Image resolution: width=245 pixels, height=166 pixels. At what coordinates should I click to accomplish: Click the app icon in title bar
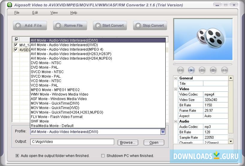(10, 5)
